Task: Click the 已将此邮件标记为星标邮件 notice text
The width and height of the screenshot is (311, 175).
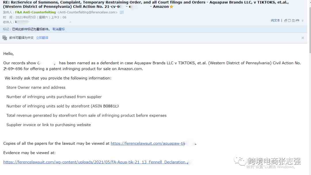Action: pos(31,29)
